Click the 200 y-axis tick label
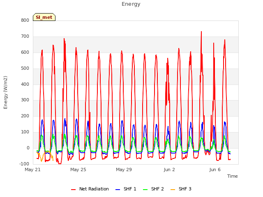 [25, 116]
